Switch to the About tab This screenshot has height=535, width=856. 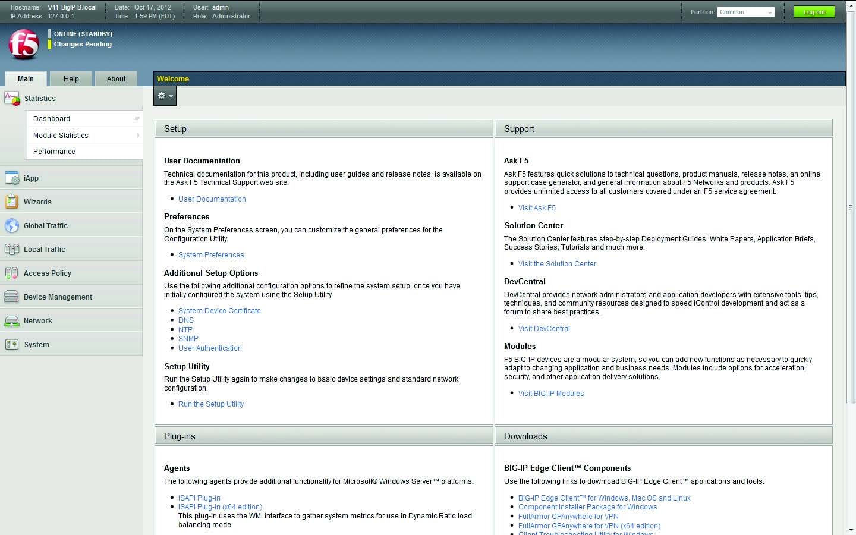point(116,79)
